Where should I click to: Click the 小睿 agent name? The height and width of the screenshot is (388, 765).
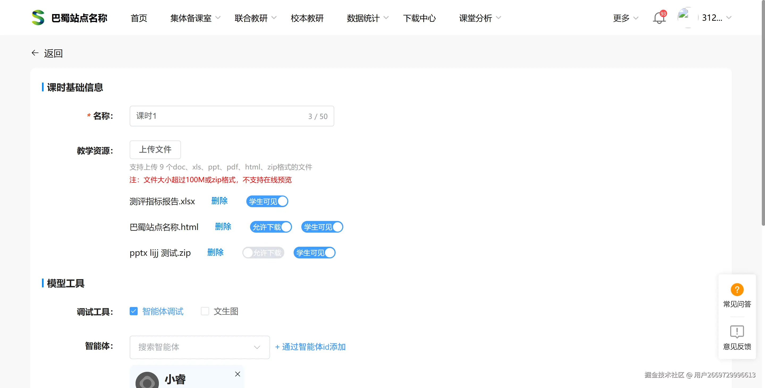click(175, 379)
